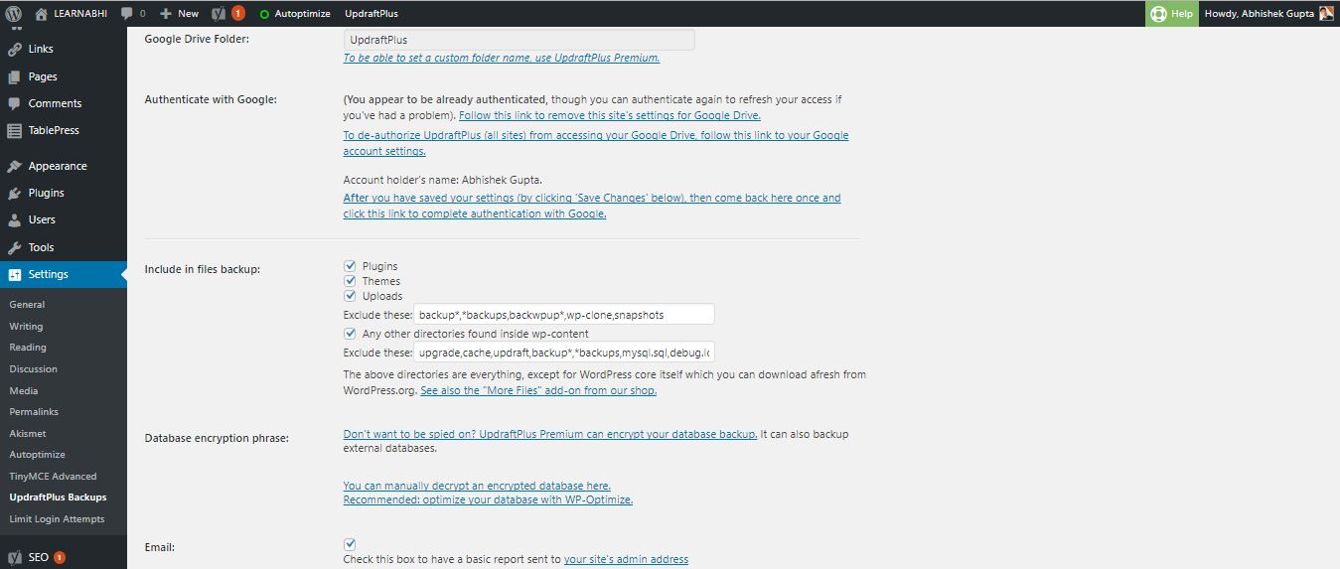Click the Autoptimize green status circle
The height and width of the screenshot is (569, 1340).
coord(264,14)
